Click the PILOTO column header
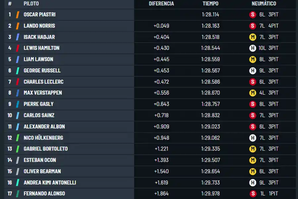The width and height of the screenshot is (298, 199). click(x=31, y=4)
